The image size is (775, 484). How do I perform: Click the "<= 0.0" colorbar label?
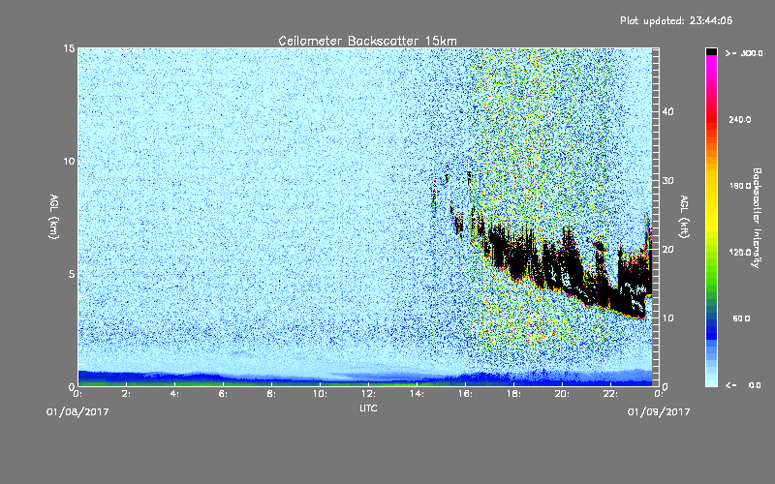click(744, 385)
